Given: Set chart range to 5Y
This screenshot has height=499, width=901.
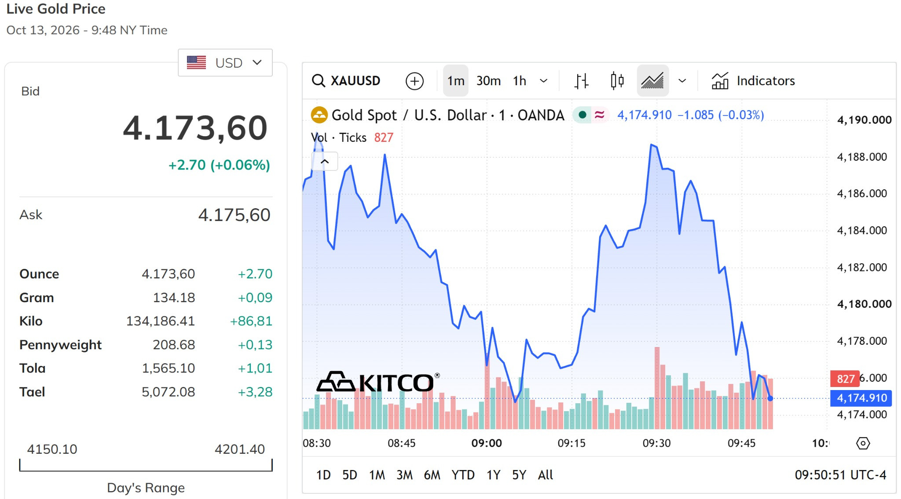Looking at the screenshot, I should click(x=519, y=475).
